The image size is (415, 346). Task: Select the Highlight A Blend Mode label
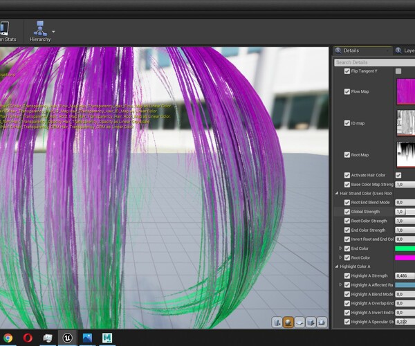pos(372,294)
